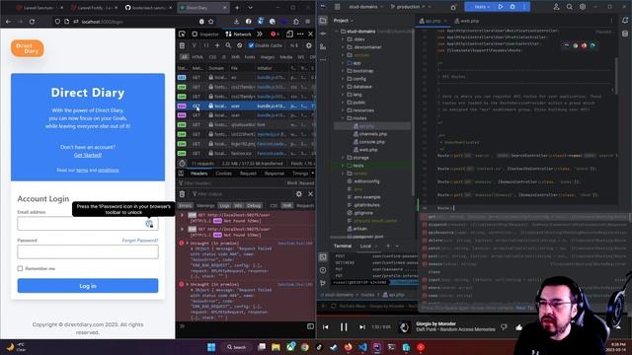This screenshot has width=632, height=355.
Task: Click the Password input field
Action: click(x=88, y=252)
